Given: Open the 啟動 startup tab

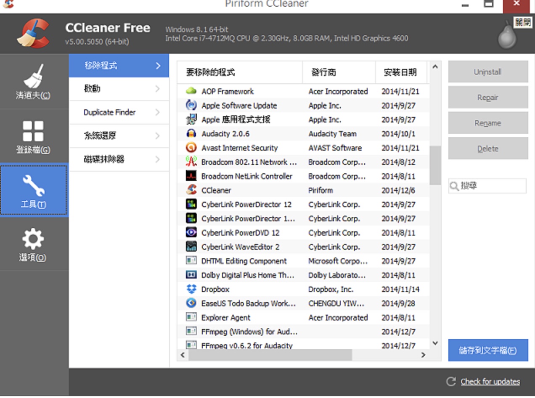Looking at the screenshot, I should (119, 89).
